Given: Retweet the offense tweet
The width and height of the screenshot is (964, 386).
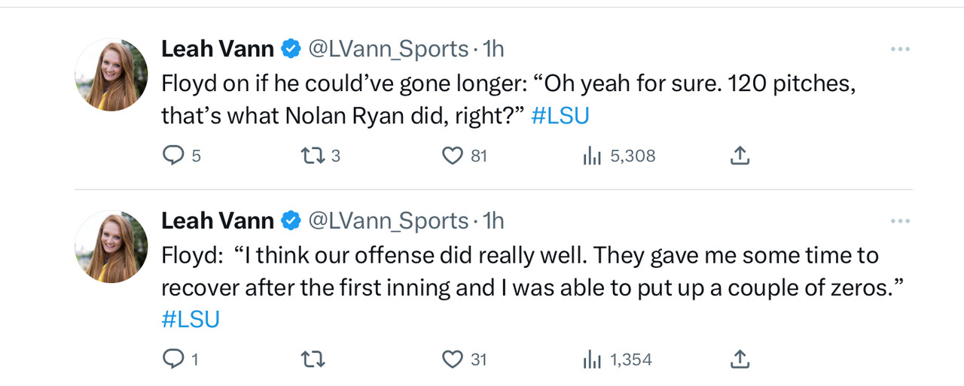Looking at the screenshot, I should pyautogui.click(x=313, y=360).
